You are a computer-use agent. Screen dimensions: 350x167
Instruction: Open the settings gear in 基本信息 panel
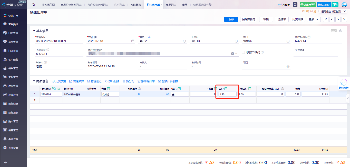pyautogui.click(x=341, y=31)
